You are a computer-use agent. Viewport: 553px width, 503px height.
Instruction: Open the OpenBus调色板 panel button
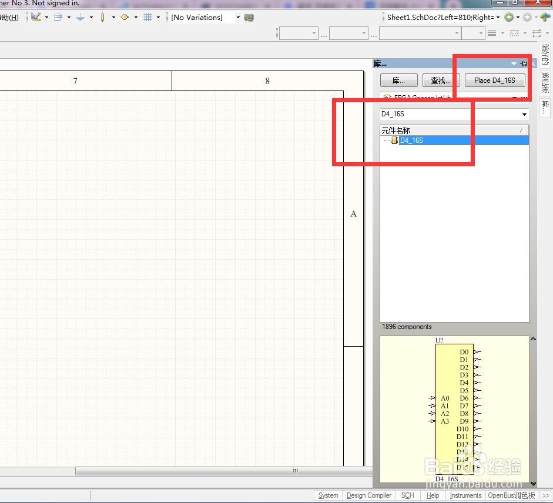coord(512,495)
